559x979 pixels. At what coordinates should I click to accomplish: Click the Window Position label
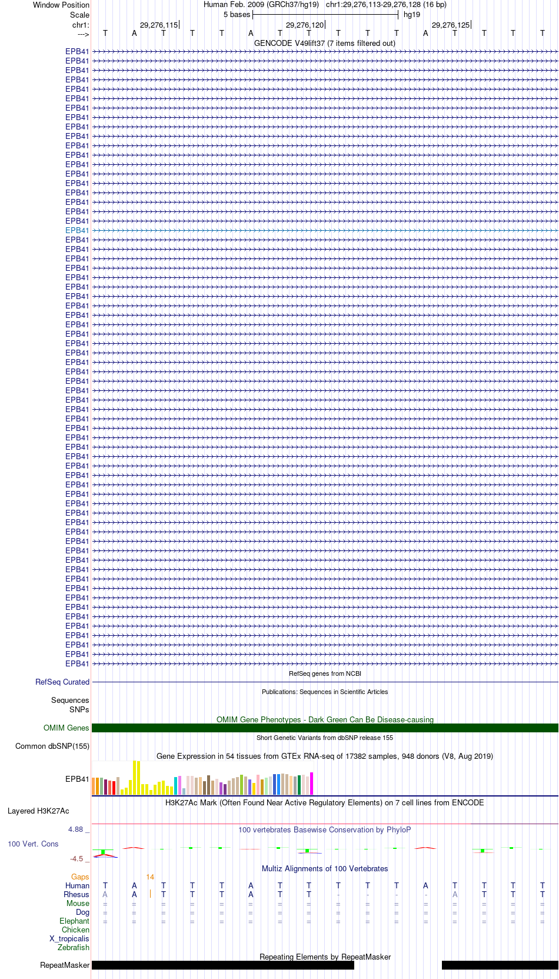pyautogui.click(x=61, y=5)
